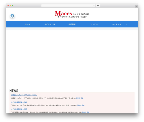The image size is (144, 122).
Task: Open メイシス全国大会 in 新潟 news link
Action: [x=19, y=109]
